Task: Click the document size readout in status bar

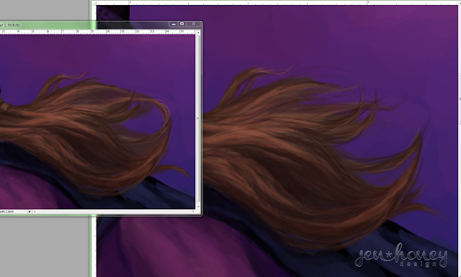Action: [6, 212]
